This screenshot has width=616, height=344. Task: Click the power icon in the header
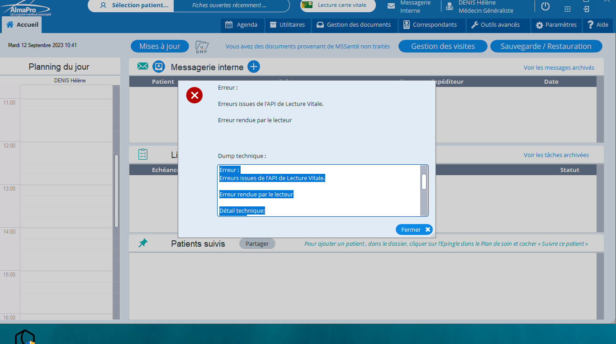click(x=545, y=6)
